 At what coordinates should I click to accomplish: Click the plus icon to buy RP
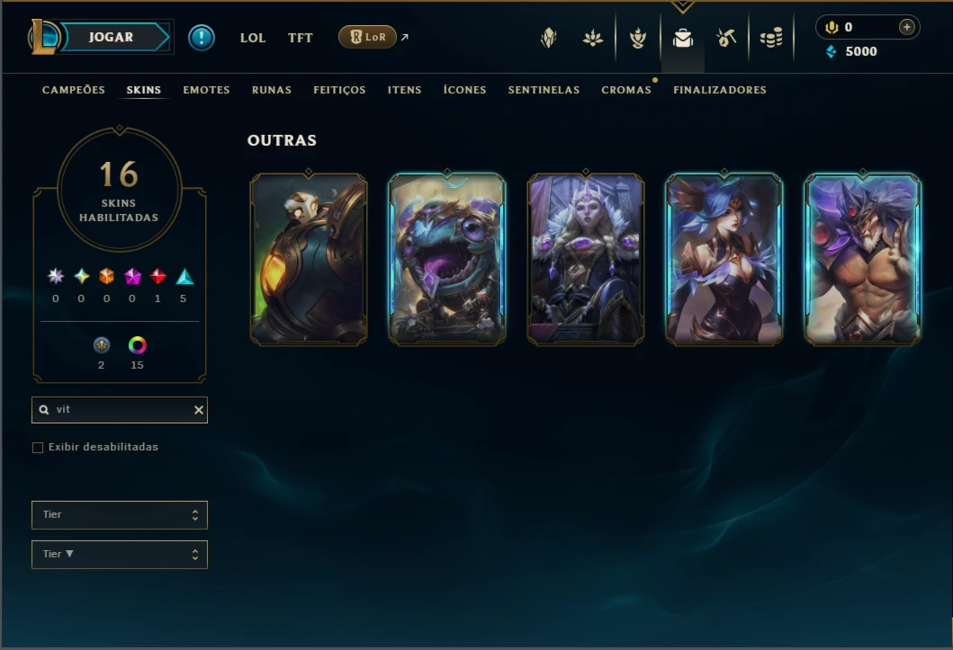point(907,27)
